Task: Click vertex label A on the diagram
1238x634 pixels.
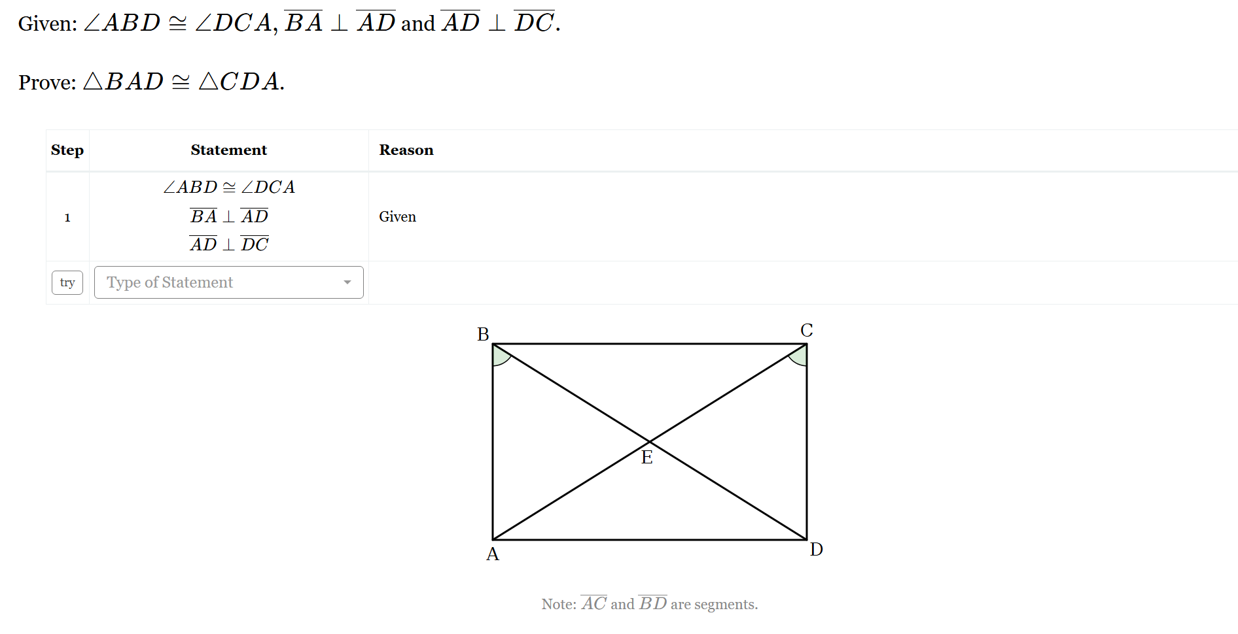Action: [x=493, y=554]
